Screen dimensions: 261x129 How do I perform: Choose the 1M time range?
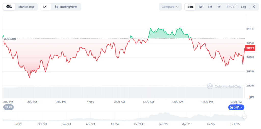[210, 7]
